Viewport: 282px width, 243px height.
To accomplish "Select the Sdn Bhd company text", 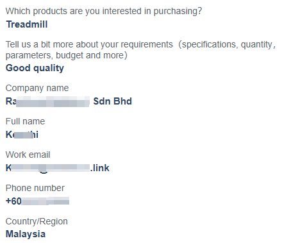I will [x=113, y=101].
